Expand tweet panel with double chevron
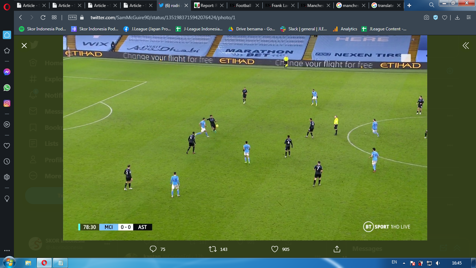The height and width of the screenshot is (268, 476). tap(466, 45)
